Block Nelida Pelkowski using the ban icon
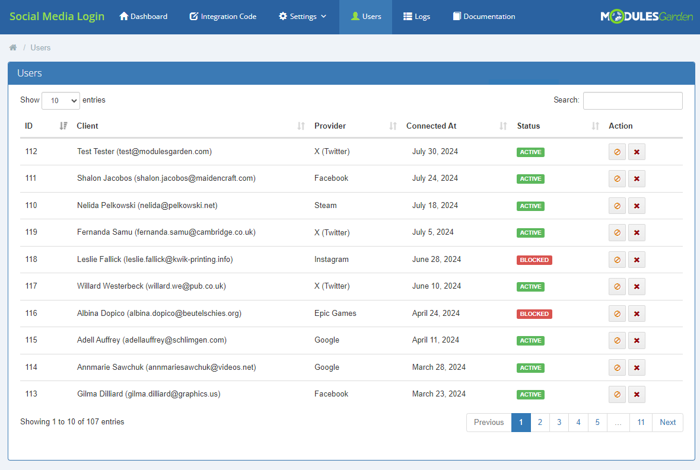This screenshot has width=700, height=470. pyautogui.click(x=617, y=206)
